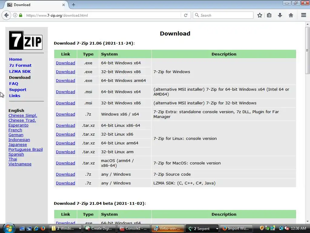Open Links in the sidebar

tap(15, 96)
